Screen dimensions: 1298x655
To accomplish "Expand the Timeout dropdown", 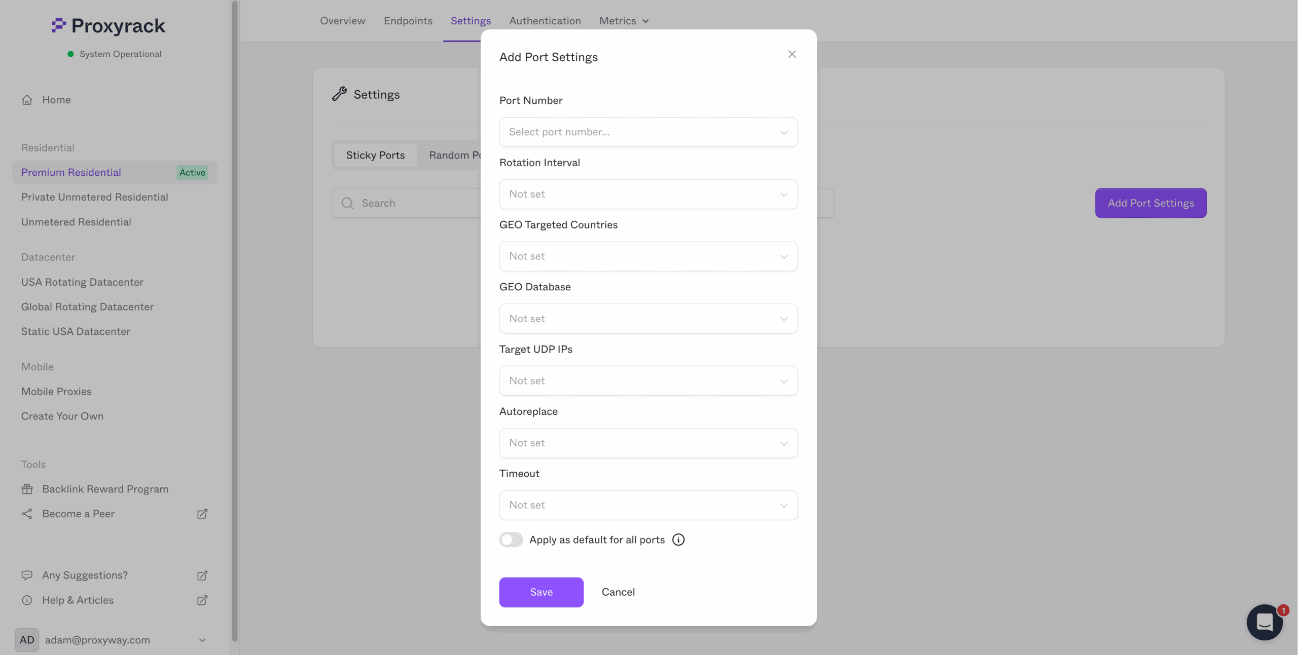I will [648, 505].
